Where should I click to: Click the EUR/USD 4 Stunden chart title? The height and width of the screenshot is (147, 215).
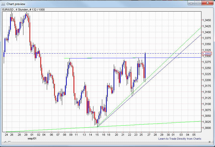click(23, 10)
